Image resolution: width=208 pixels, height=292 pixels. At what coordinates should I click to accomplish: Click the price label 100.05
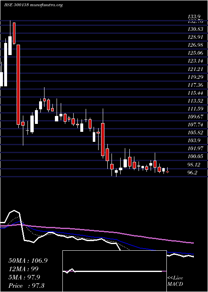(x=195, y=156)
